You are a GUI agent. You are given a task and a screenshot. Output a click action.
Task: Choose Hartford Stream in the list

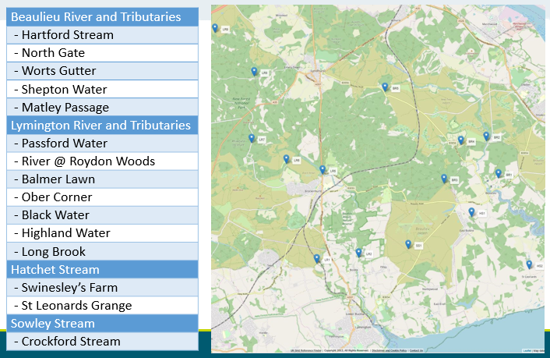click(x=104, y=35)
